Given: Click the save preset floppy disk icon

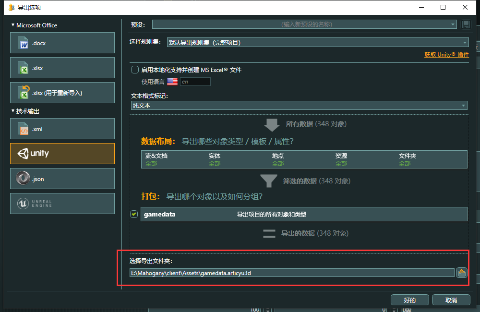Looking at the screenshot, I should tap(465, 24).
